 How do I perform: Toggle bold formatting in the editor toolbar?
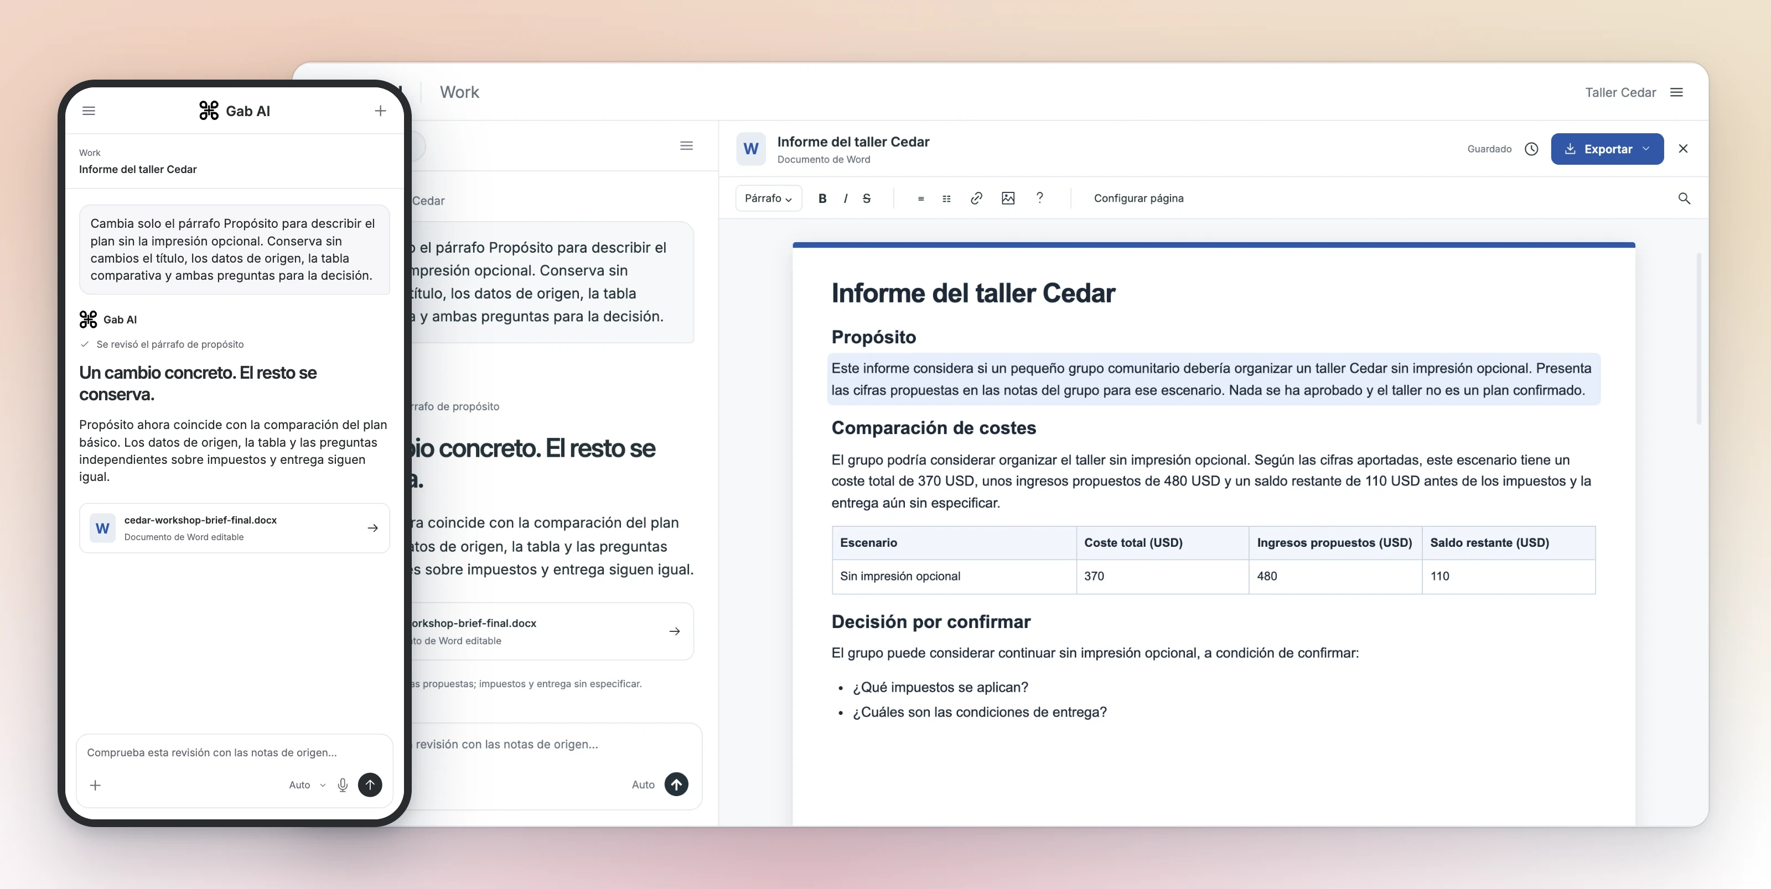(x=822, y=198)
